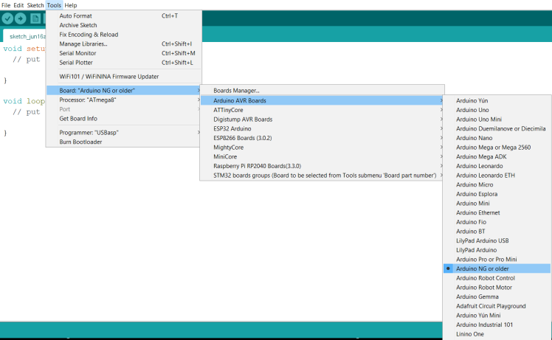
Task: Click the New sketch toolbar icon
Action: 35,18
